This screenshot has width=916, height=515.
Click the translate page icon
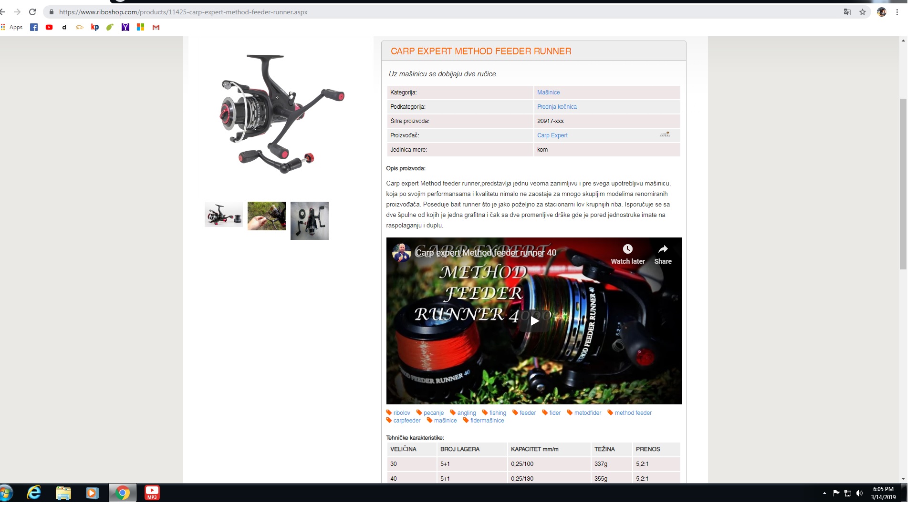[x=847, y=12]
